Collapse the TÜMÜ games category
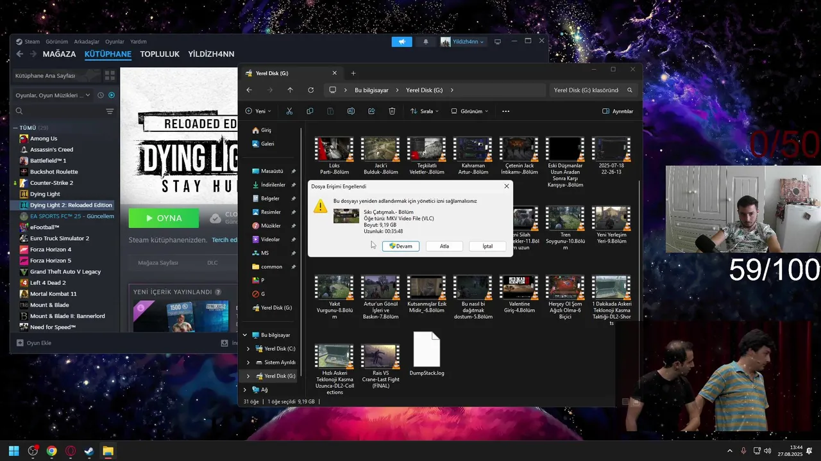 15,127
